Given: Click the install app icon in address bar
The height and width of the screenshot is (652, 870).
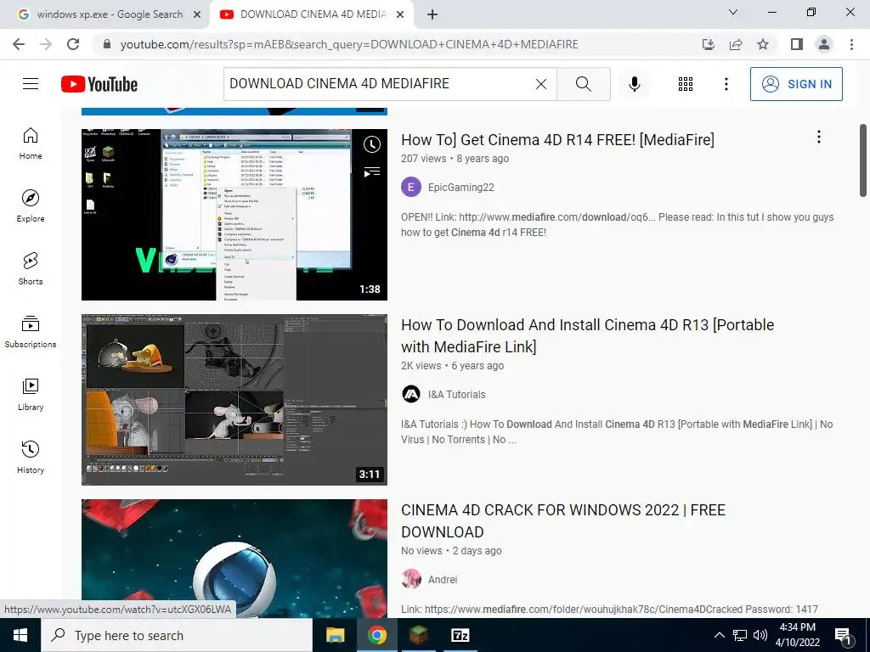Looking at the screenshot, I should tap(708, 44).
